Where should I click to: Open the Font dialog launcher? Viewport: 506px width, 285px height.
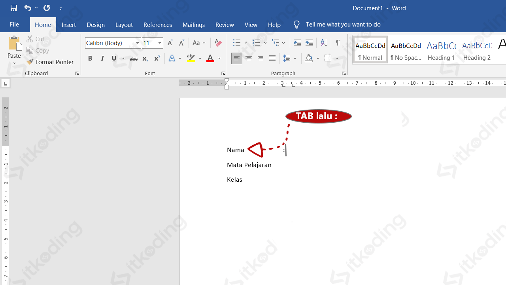223,74
